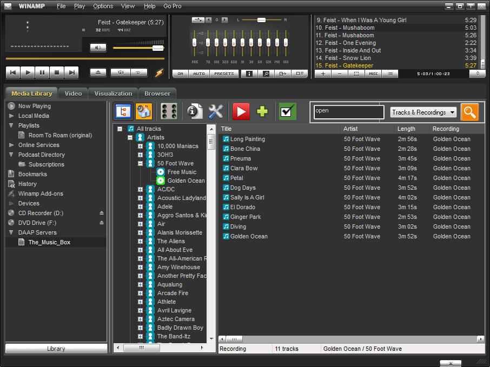Screen dimensions: 490x367
Task: Click the equalizer export arrow button
Action: pyautogui.click(x=283, y=74)
